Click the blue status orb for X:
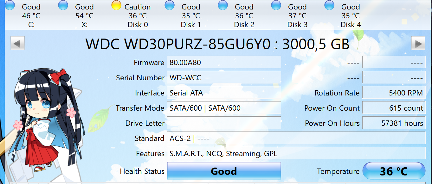The height and width of the screenshot is (184, 432). 63,5
